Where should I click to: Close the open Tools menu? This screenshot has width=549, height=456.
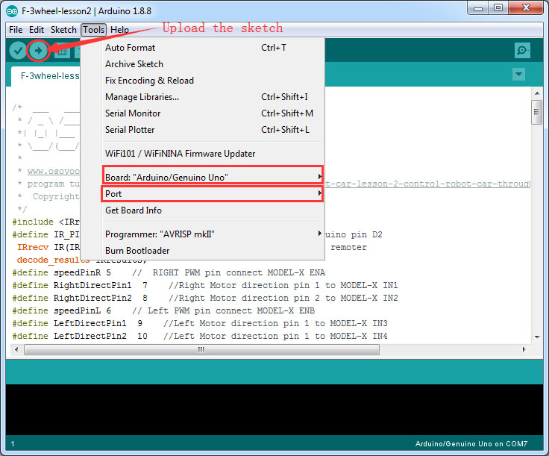click(x=93, y=30)
